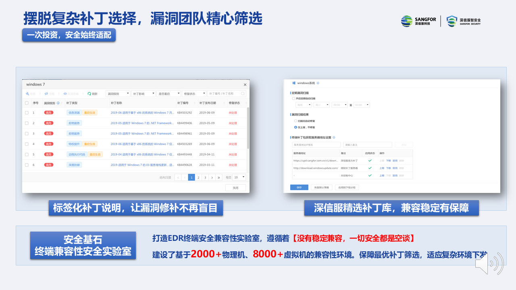Switch to page 3 in pagination
The width and height of the screenshot is (516, 290).
(x=205, y=177)
